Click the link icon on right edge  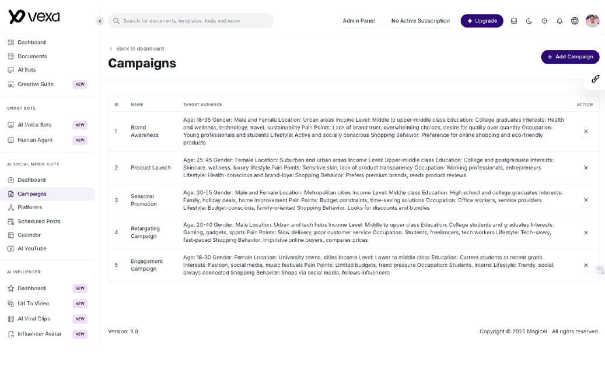595,79
